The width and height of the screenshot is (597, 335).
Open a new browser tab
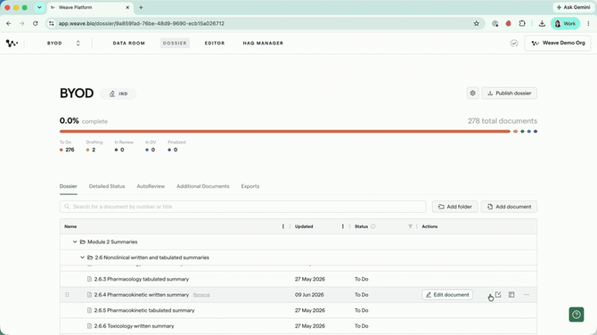click(x=141, y=7)
